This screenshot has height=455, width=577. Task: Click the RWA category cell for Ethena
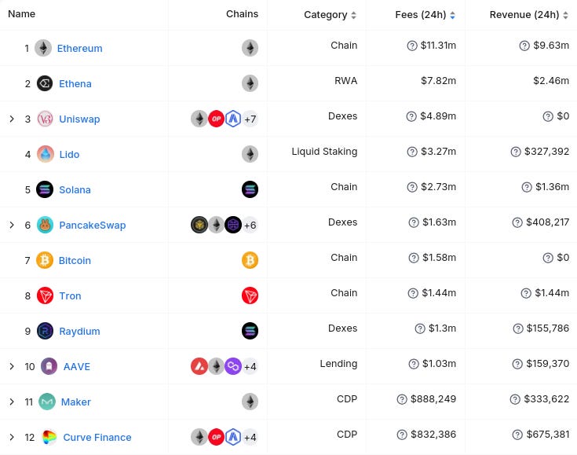(345, 81)
